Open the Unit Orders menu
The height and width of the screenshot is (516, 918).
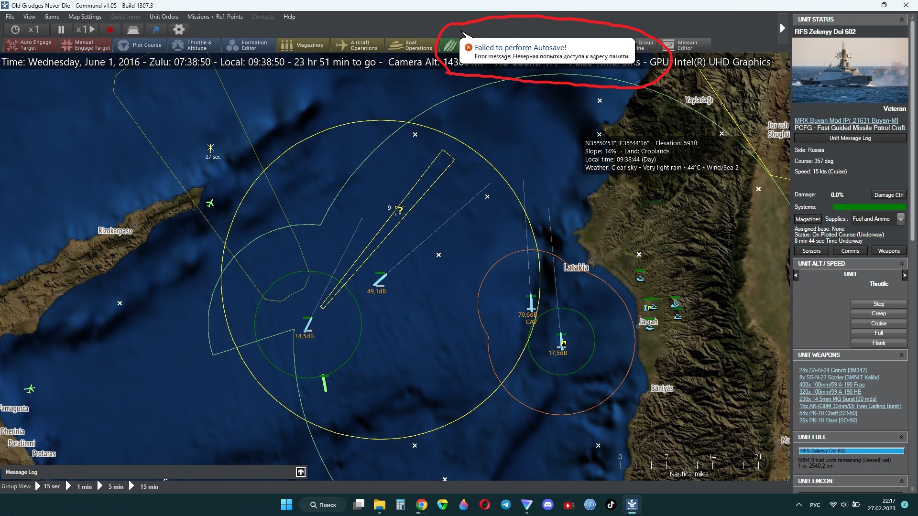tap(164, 17)
